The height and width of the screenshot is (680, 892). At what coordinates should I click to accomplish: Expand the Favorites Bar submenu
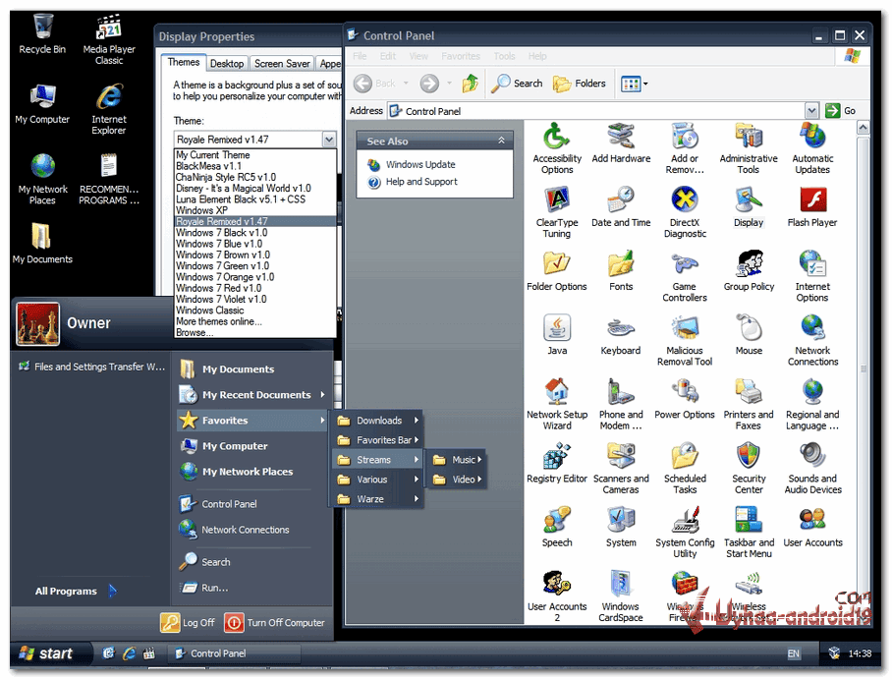[377, 440]
